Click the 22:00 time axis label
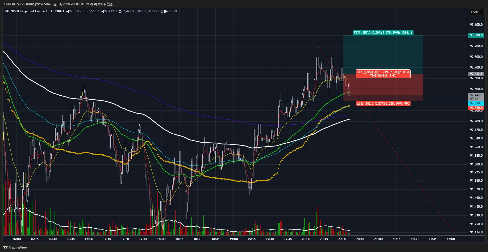Viewport: 488px width, 252px height. (451, 239)
